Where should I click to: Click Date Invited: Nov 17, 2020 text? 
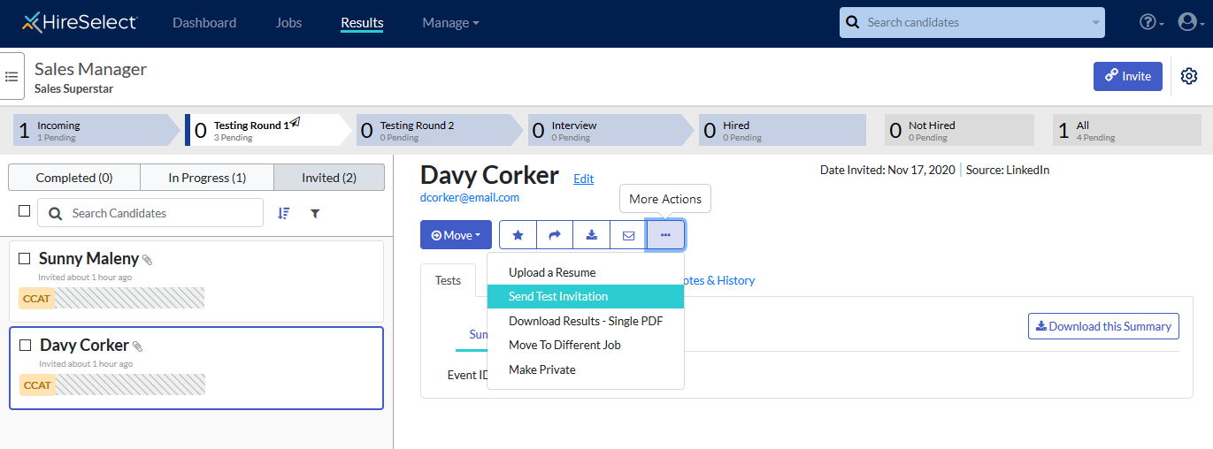coord(887,170)
